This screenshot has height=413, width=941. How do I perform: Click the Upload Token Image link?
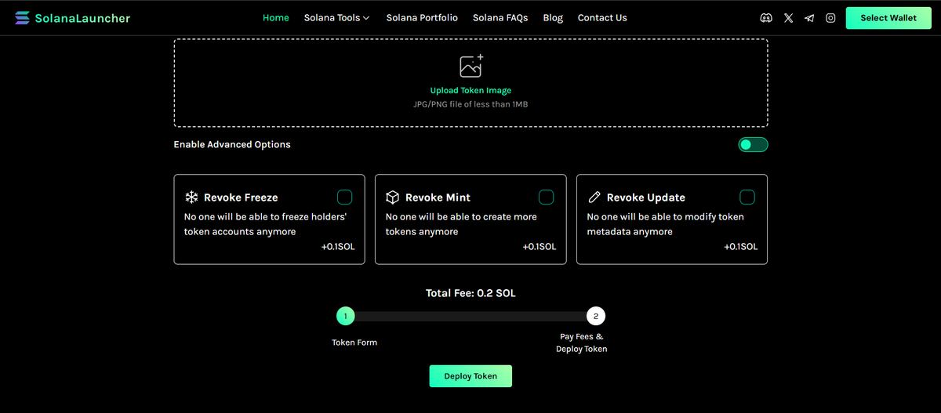tap(470, 91)
